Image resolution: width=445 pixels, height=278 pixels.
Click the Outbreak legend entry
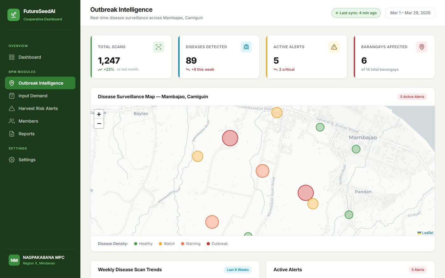click(217, 244)
